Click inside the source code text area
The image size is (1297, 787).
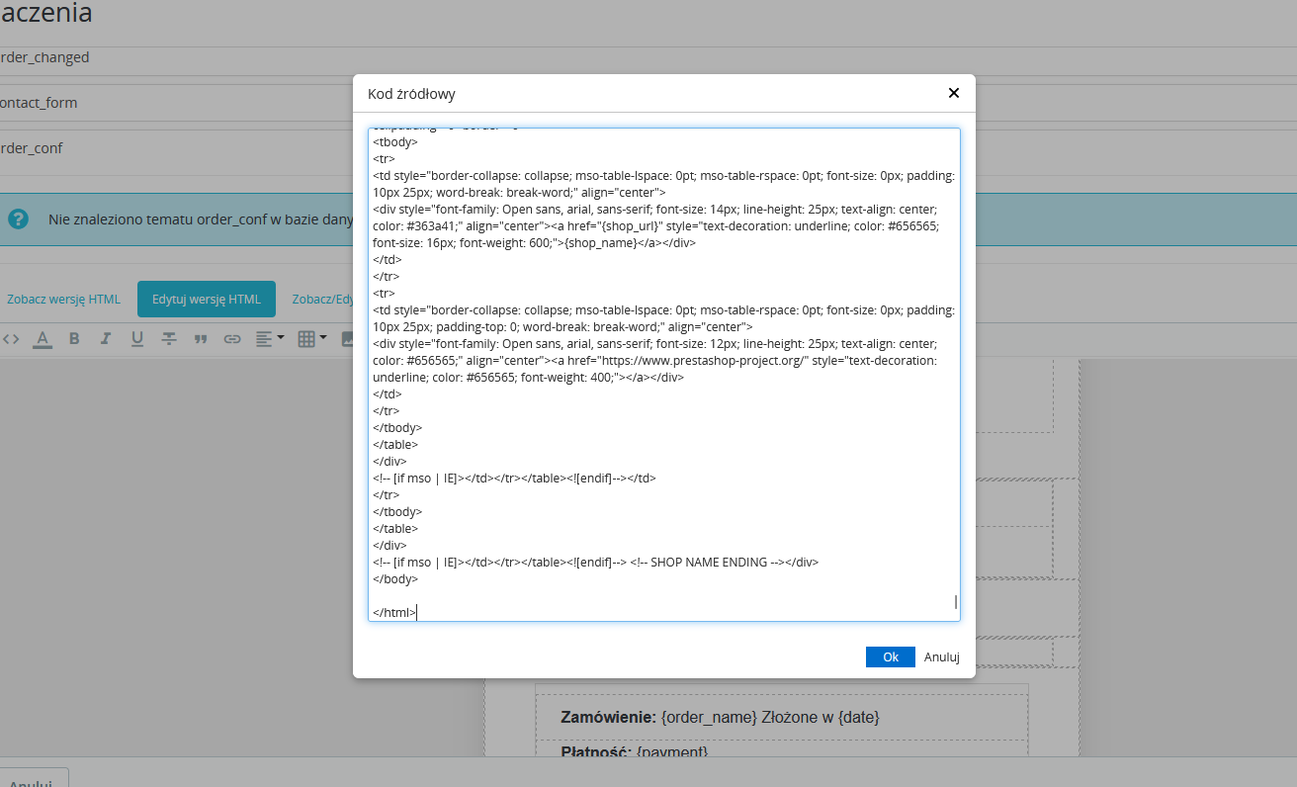coord(664,375)
